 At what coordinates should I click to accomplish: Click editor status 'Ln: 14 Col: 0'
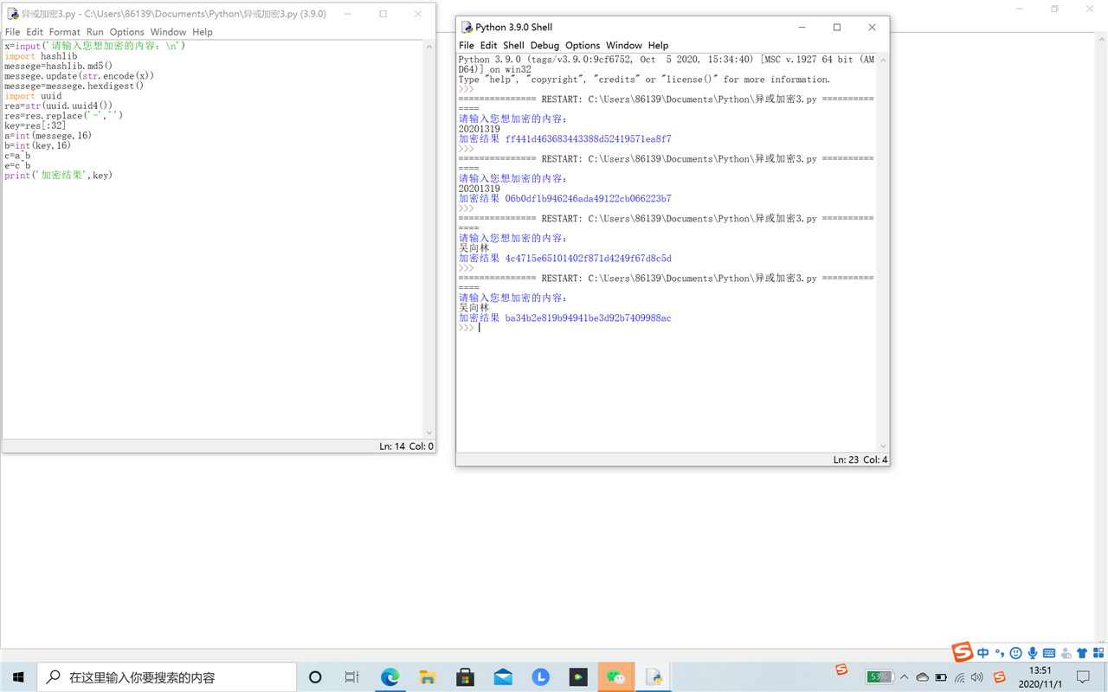point(406,446)
